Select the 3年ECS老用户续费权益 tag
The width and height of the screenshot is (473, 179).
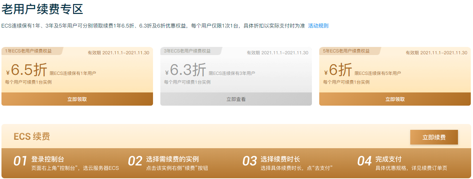pyautogui.click(x=187, y=51)
